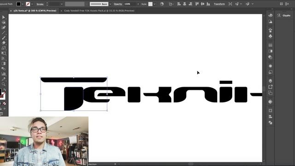Viewport: 295px width, 166px height.
Task: Open the Align panel icon in dock
Action: [271, 117]
